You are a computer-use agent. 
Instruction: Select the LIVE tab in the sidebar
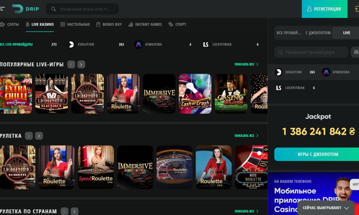pos(346,33)
